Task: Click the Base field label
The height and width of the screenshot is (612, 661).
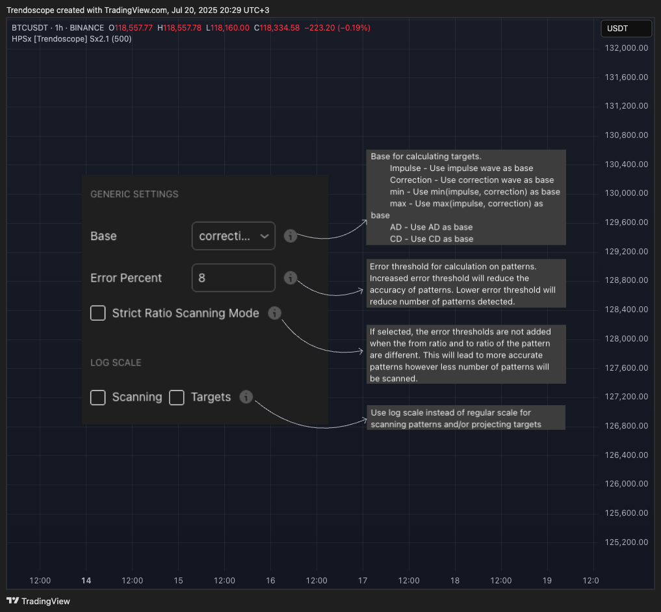Action: click(x=103, y=236)
